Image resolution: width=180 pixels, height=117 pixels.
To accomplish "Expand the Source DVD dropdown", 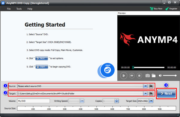I will pos(145,86).
